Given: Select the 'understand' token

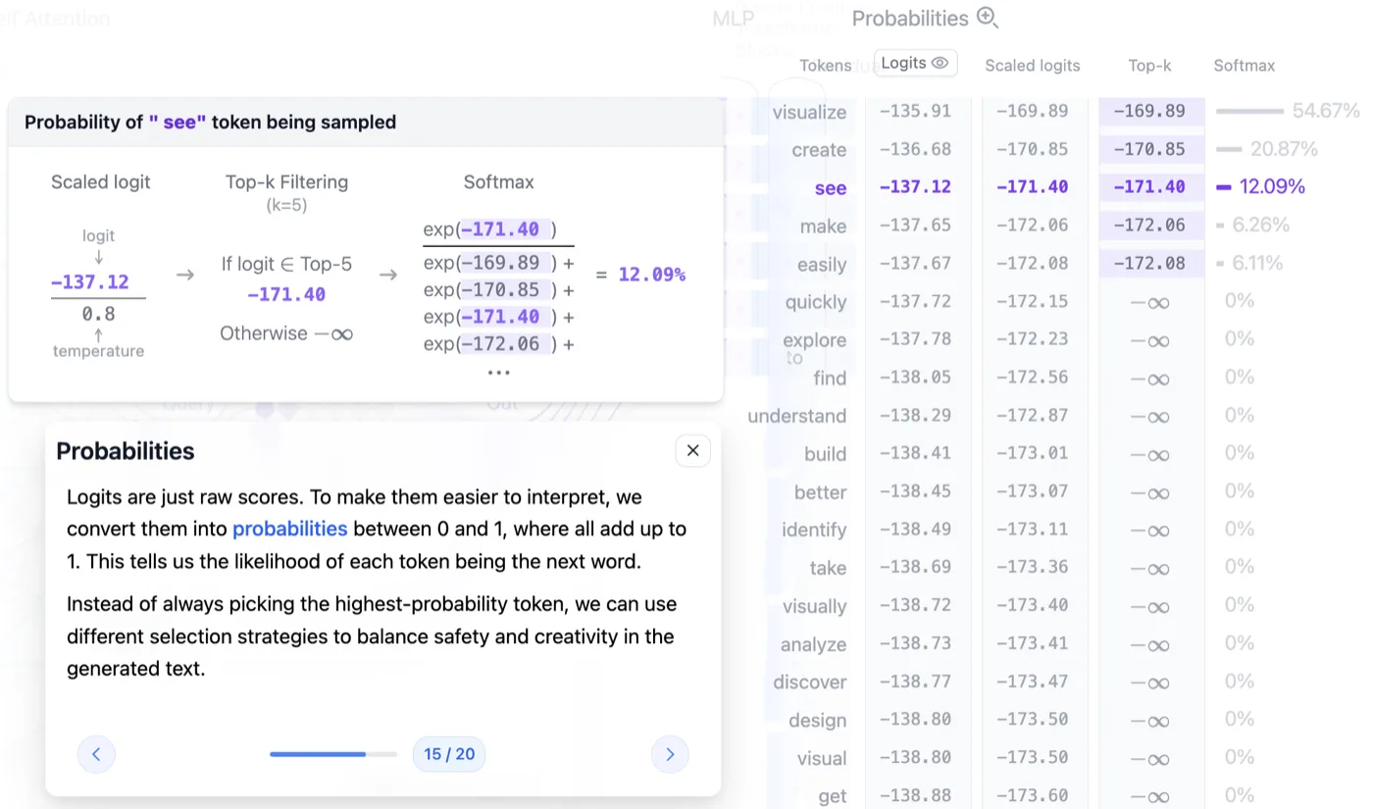Looking at the screenshot, I should (797, 416).
